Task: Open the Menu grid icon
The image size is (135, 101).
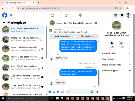Action: pyautogui.click(x=116, y=15)
